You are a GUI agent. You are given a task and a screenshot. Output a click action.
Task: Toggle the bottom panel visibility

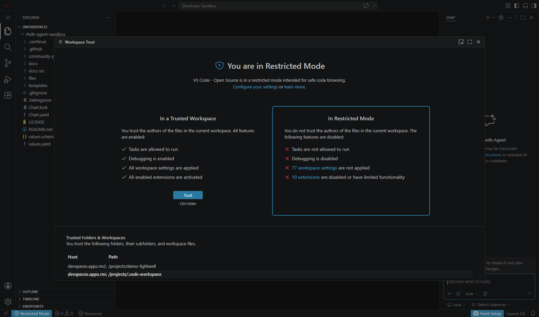point(525,6)
